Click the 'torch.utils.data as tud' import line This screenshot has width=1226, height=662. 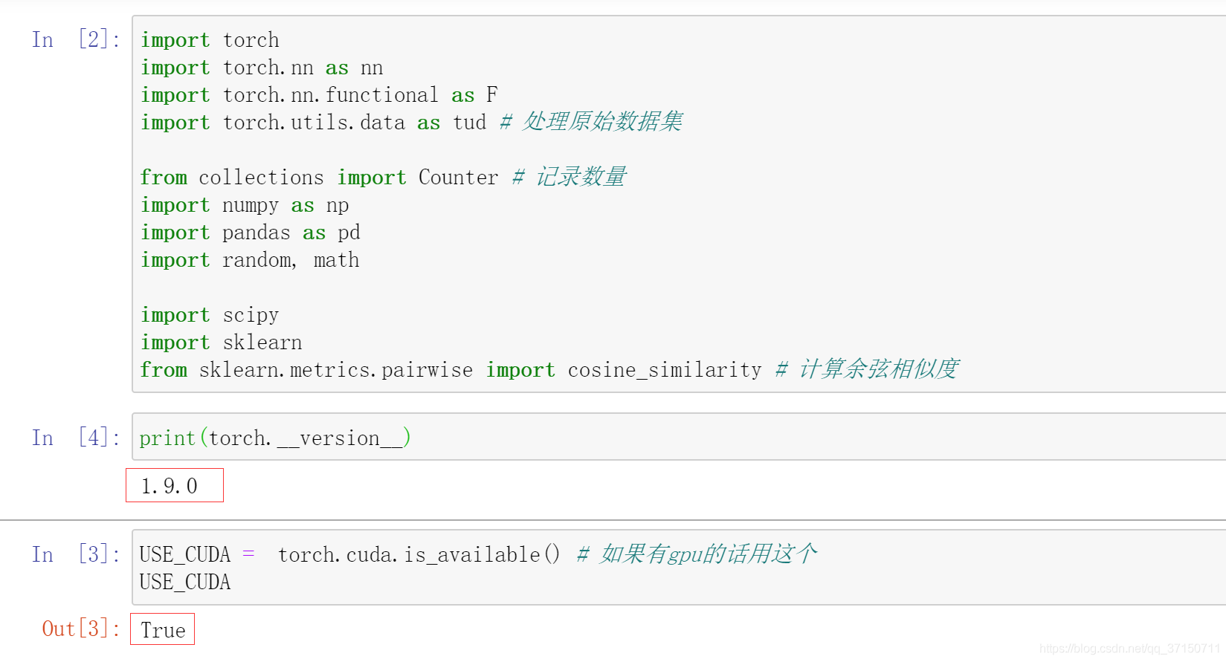point(313,123)
